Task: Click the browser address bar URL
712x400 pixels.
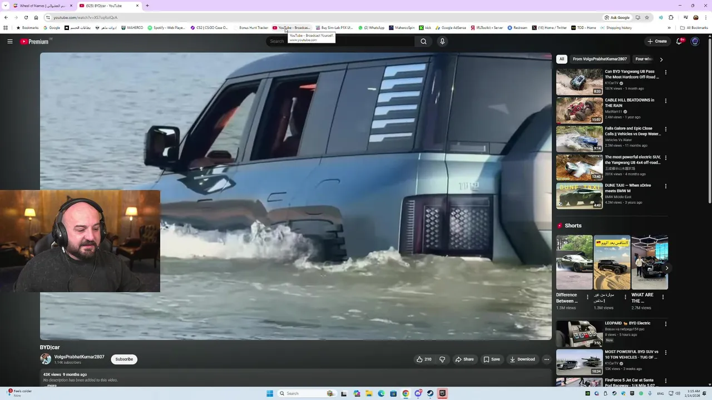Action: [x=85, y=17]
